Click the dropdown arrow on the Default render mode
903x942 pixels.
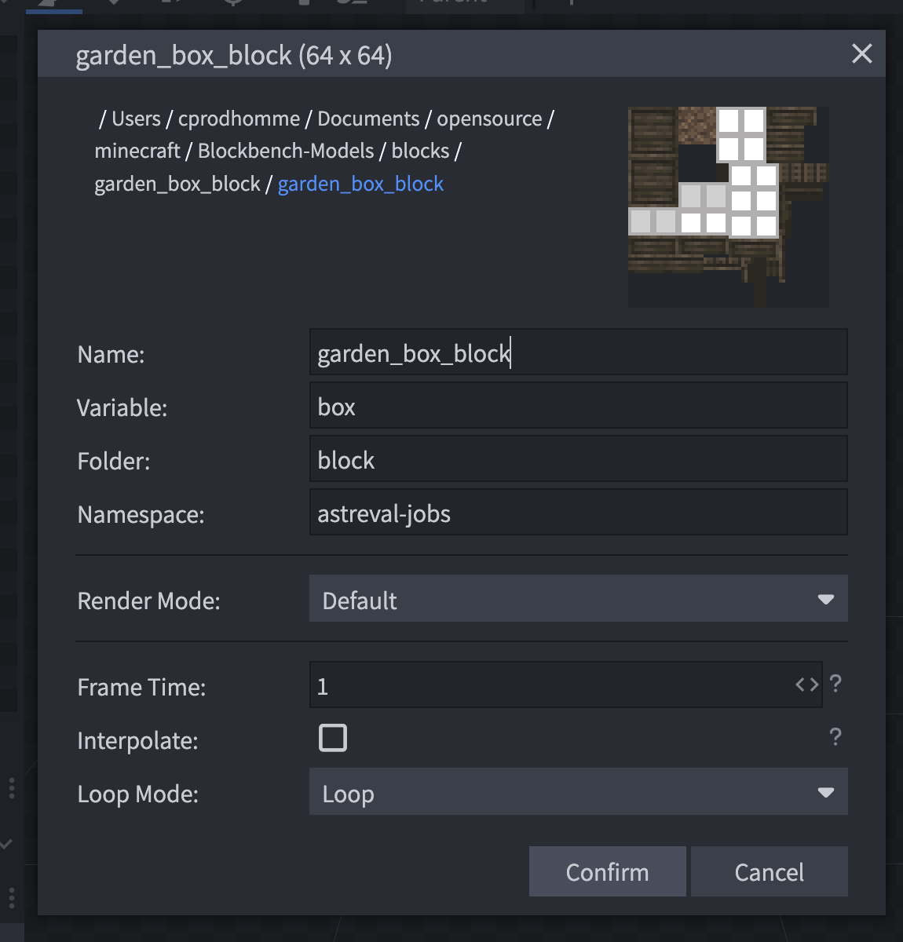coord(825,600)
